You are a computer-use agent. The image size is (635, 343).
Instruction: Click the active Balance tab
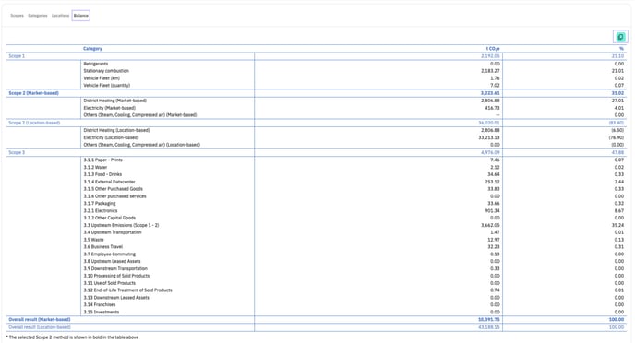tap(81, 16)
